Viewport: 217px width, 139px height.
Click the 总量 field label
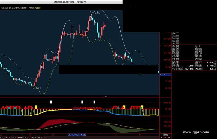(176, 56)
